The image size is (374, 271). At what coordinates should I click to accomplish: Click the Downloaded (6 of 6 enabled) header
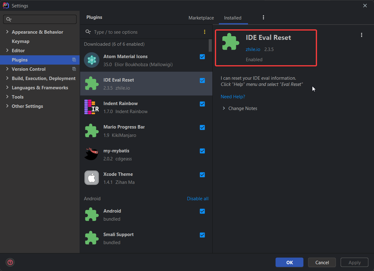tap(114, 44)
